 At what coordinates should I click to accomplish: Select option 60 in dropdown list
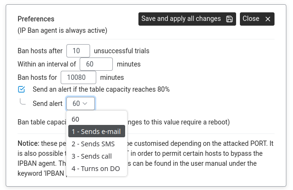[97, 119]
